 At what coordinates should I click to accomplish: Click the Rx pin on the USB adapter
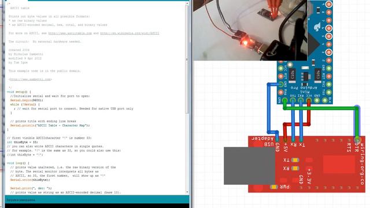tap(293, 140)
